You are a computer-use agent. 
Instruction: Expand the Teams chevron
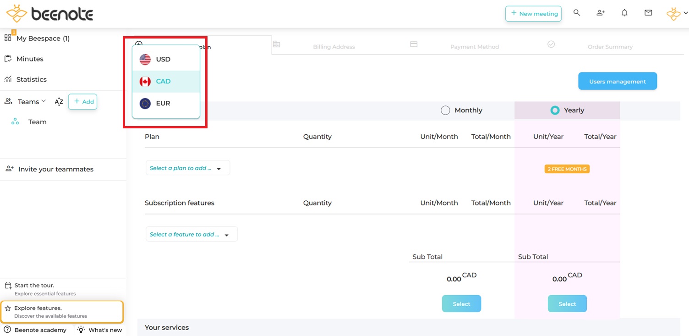(44, 101)
